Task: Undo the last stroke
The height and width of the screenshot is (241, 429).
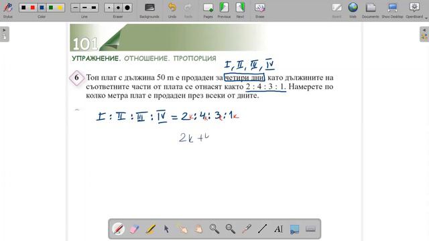Action: 172,10
